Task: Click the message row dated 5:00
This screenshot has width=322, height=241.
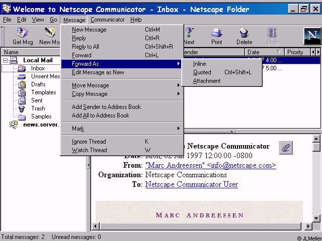Action: click(291, 68)
